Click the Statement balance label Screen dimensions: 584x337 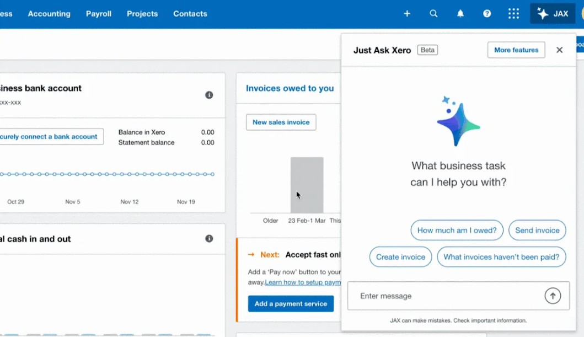(x=146, y=142)
